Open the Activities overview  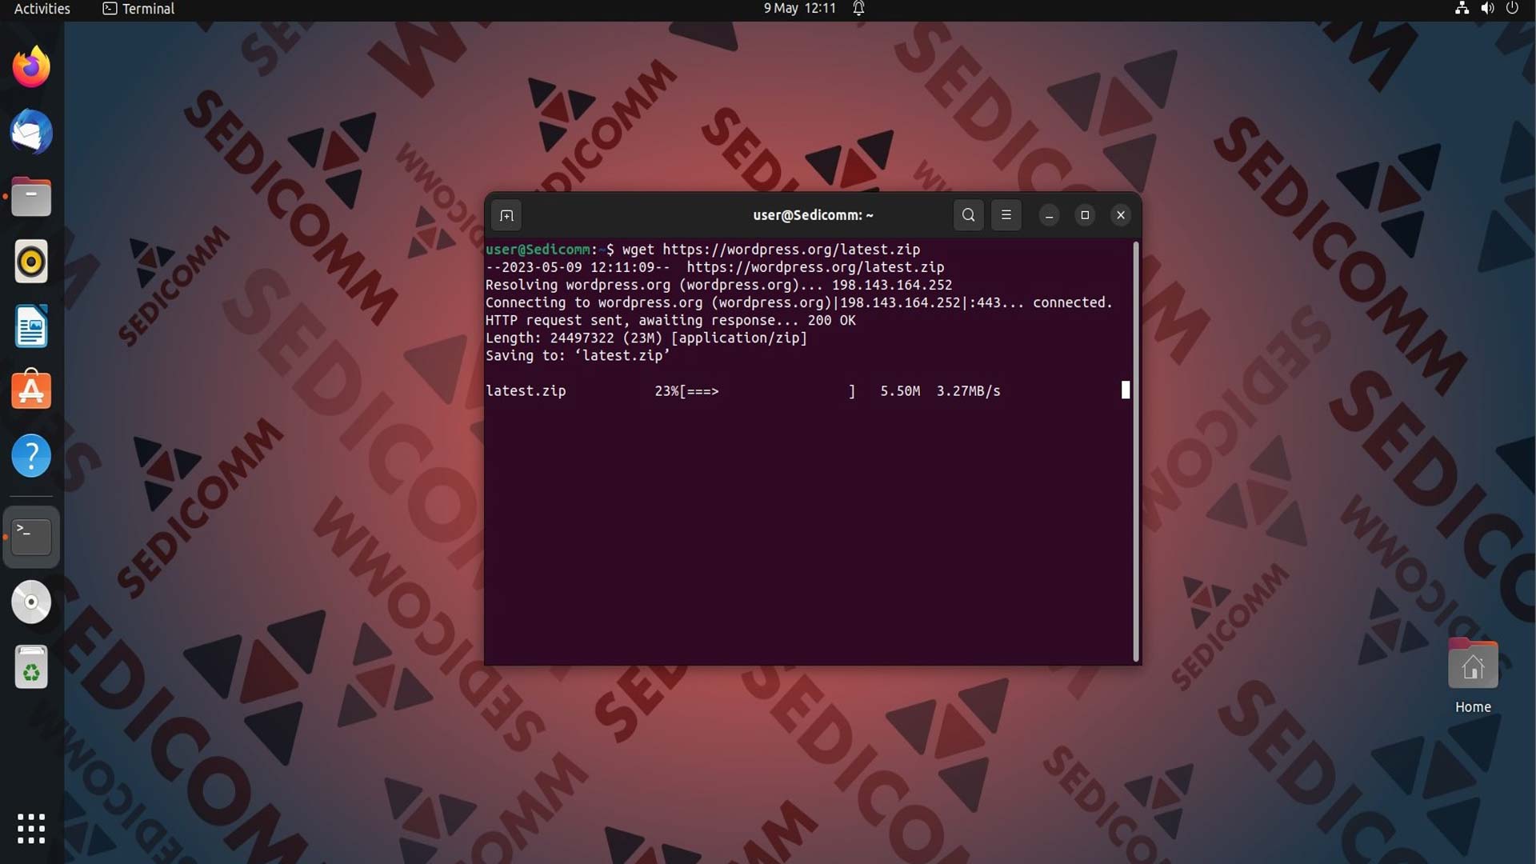click(42, 9)
